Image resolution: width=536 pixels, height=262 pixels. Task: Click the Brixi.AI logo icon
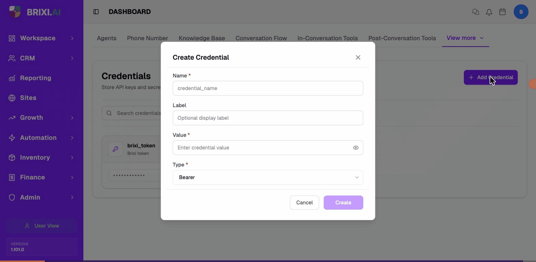tap(15, 12)
